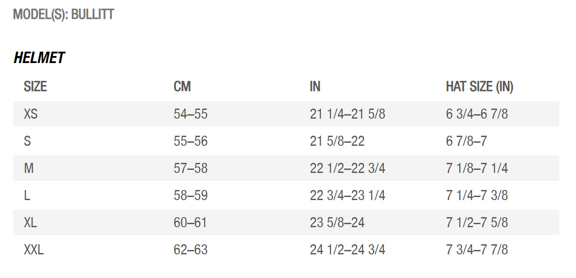Select the M size row label
Image resolution: width=576 pixels, height=278 pixels.
click(x=29, y=169)
